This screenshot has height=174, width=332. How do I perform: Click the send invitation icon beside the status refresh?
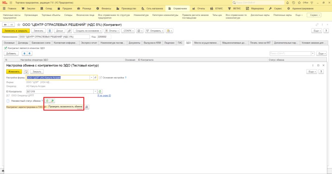[x=52, y=101]
